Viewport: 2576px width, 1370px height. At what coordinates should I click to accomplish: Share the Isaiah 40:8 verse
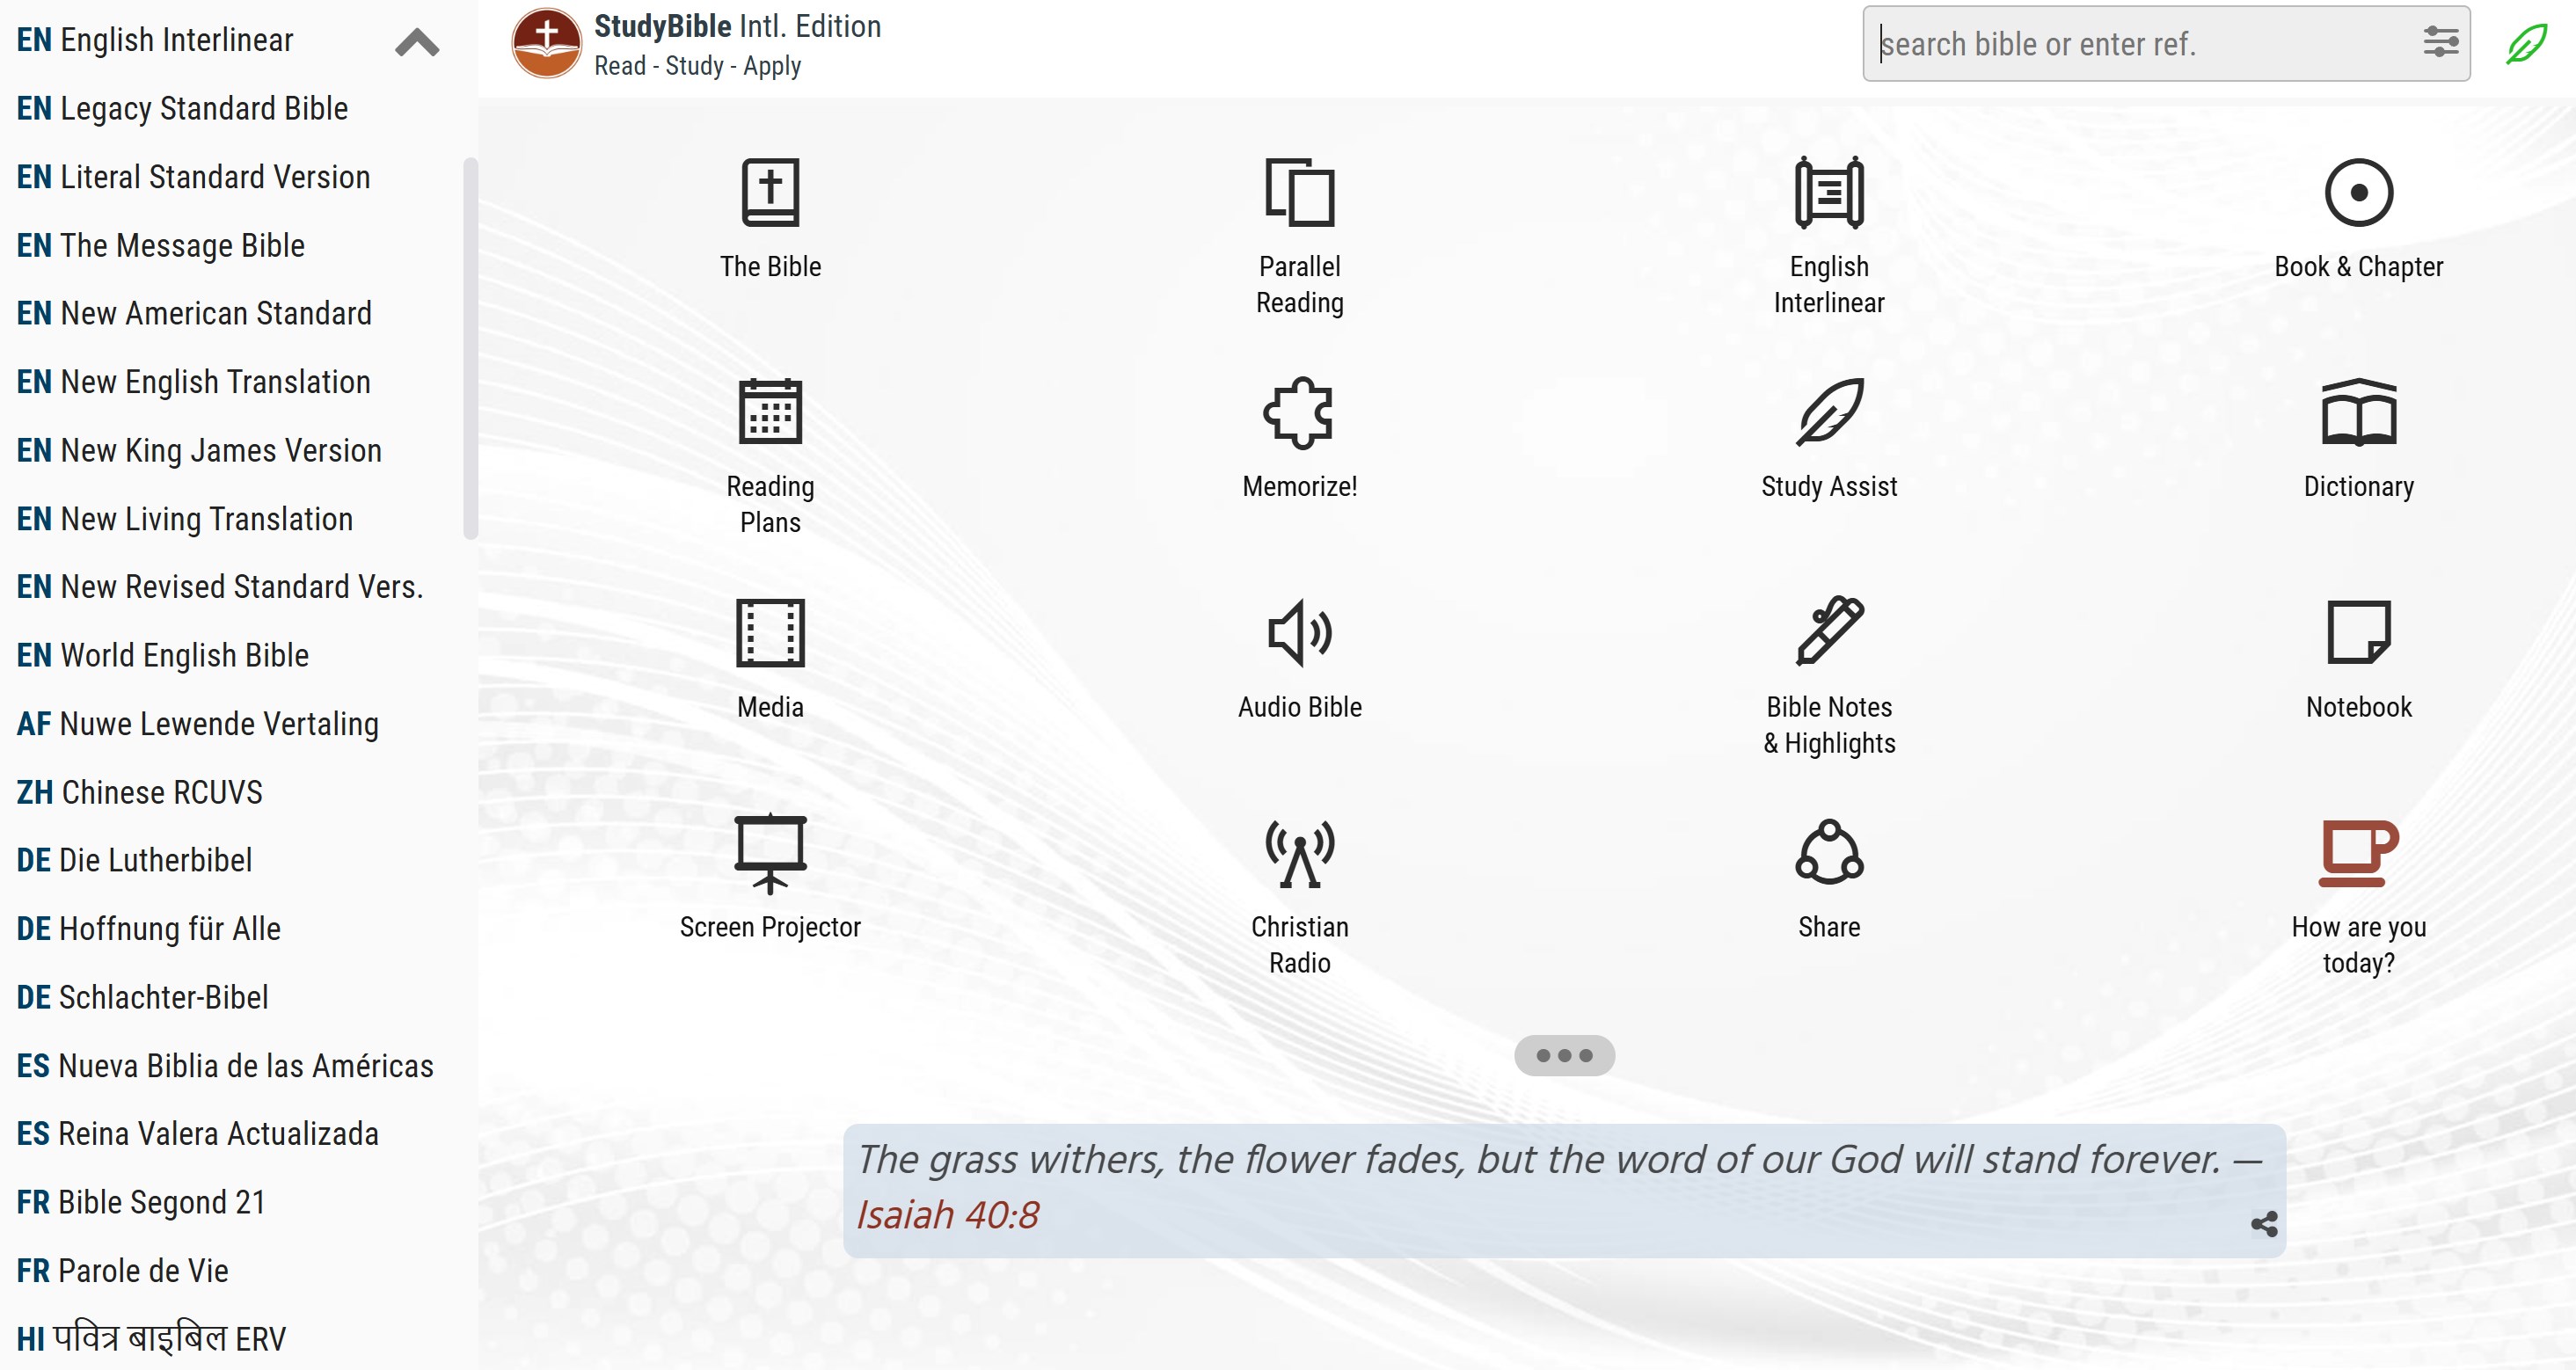coord(2265,1223)
